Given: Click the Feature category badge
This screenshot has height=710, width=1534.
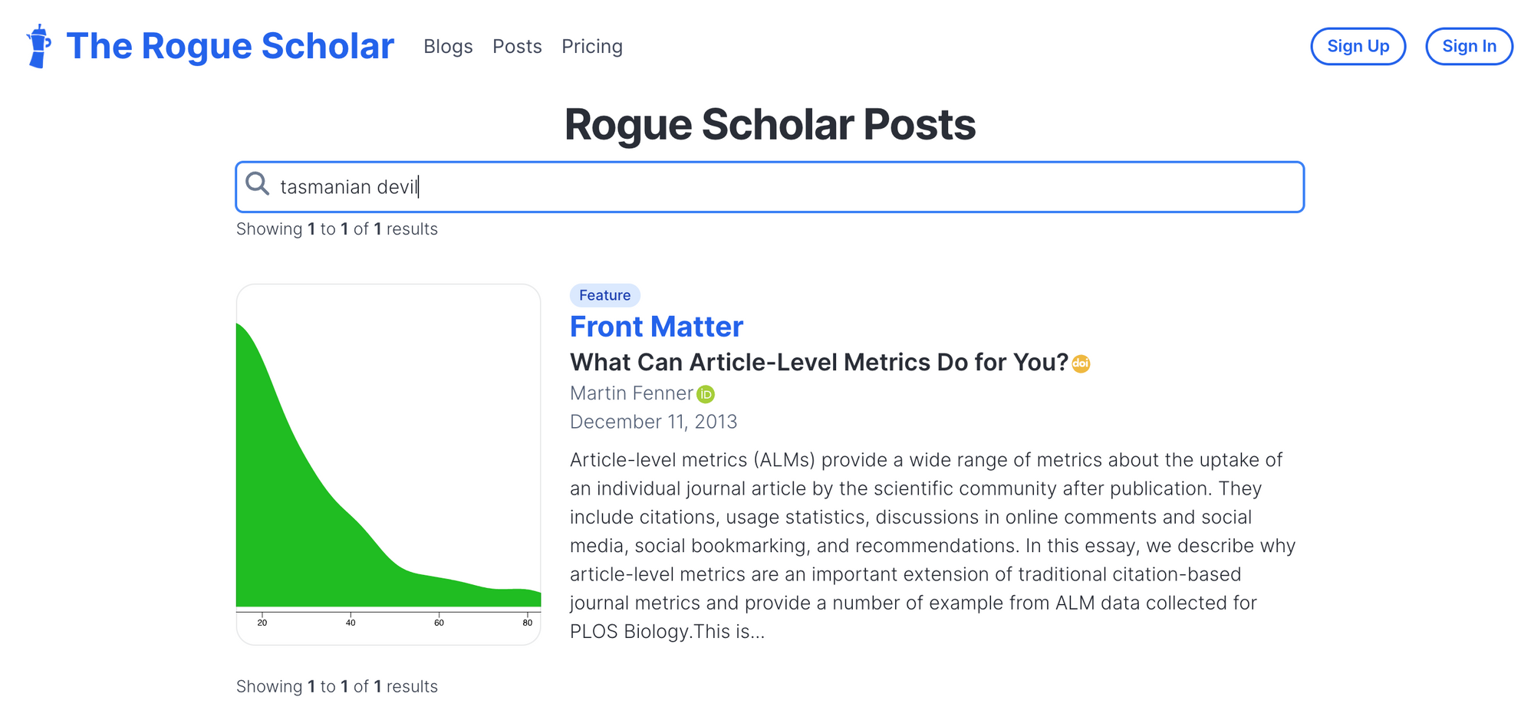Looking at the screenshot, I should point(604,295).
